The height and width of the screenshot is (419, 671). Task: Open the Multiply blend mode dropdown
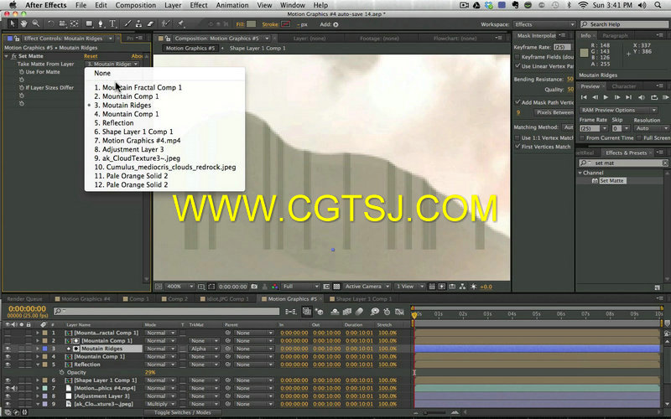[160, 404]
